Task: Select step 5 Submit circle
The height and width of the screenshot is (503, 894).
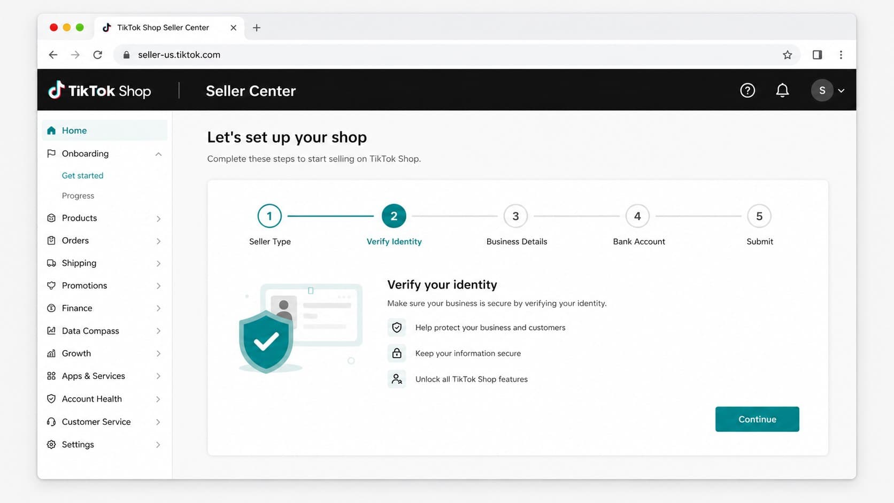Action: (x=759, y=216)
